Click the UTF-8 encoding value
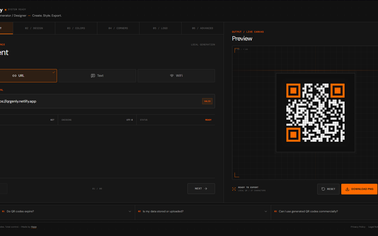The image size is (378, 236). (x=130, y=120)
